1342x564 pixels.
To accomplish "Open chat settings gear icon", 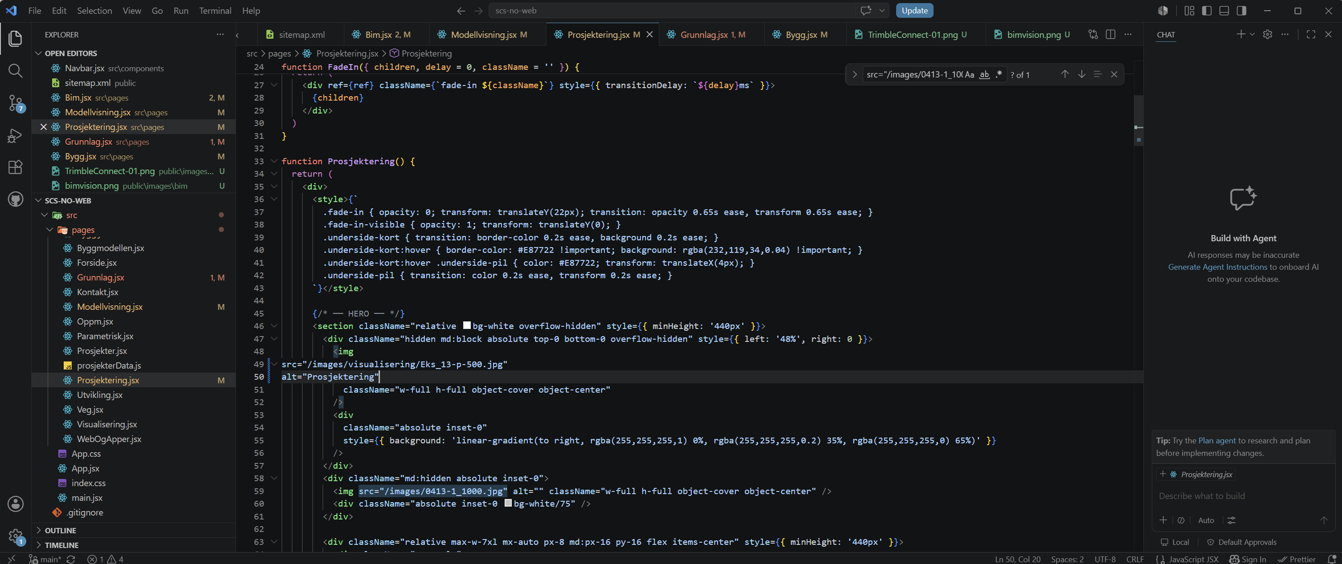I will point(1268,34).
